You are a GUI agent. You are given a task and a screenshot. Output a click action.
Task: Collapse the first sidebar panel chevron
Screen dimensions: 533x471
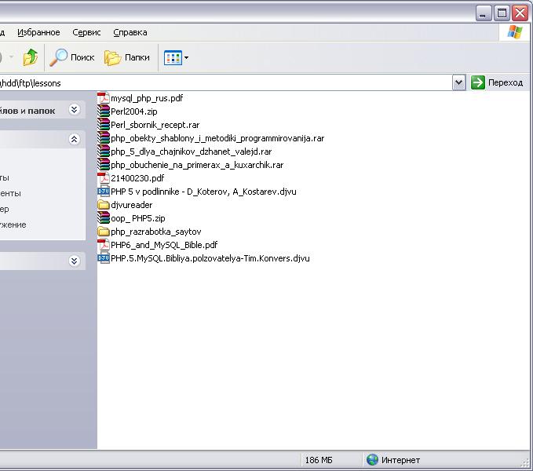75,111
